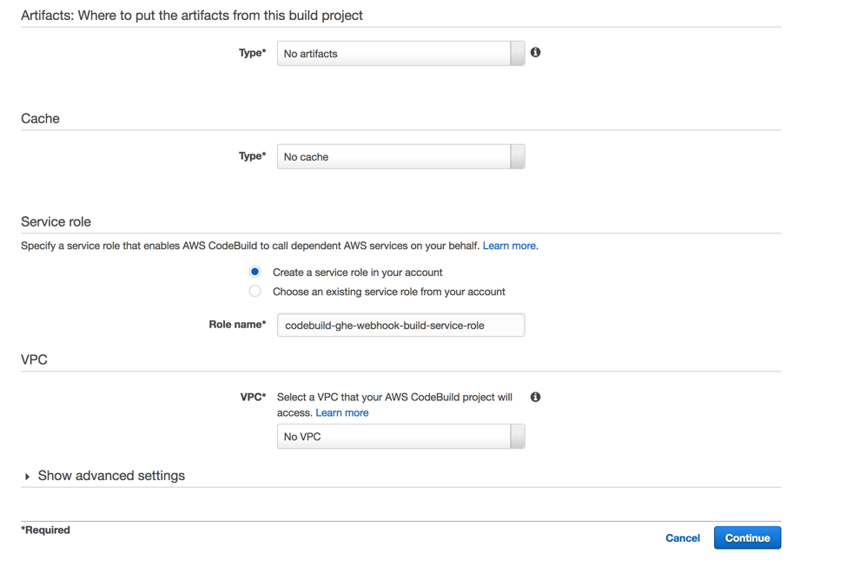Click the info icon beside Artifacts Type
846x586 pixels.
pos(535,53)
